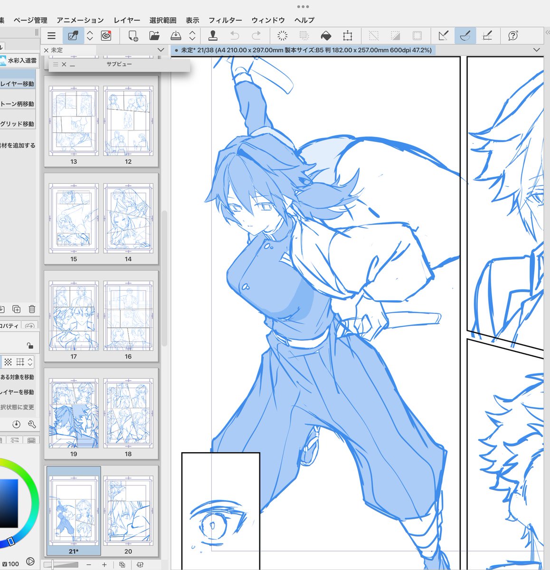550x570 pixels.
Task: Select the dotted tone pattern mode icon
Action: 8,362
